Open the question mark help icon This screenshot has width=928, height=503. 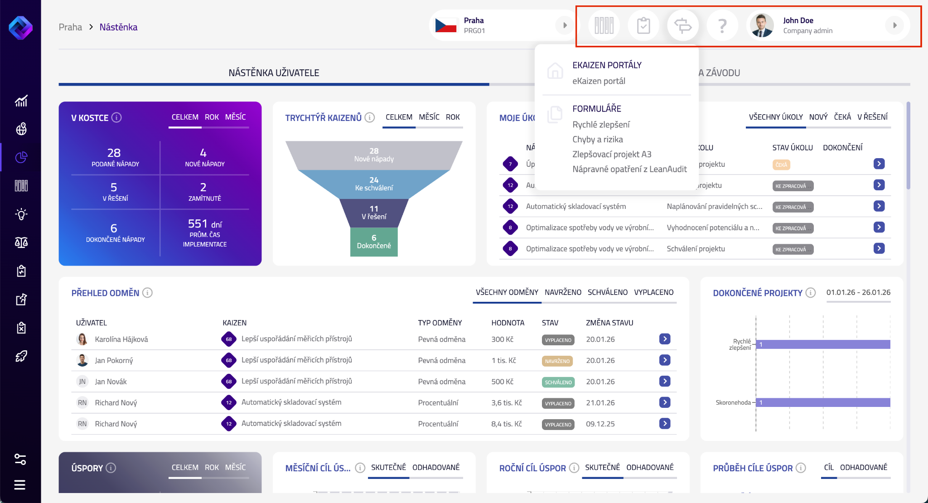(x=722, y=25)
